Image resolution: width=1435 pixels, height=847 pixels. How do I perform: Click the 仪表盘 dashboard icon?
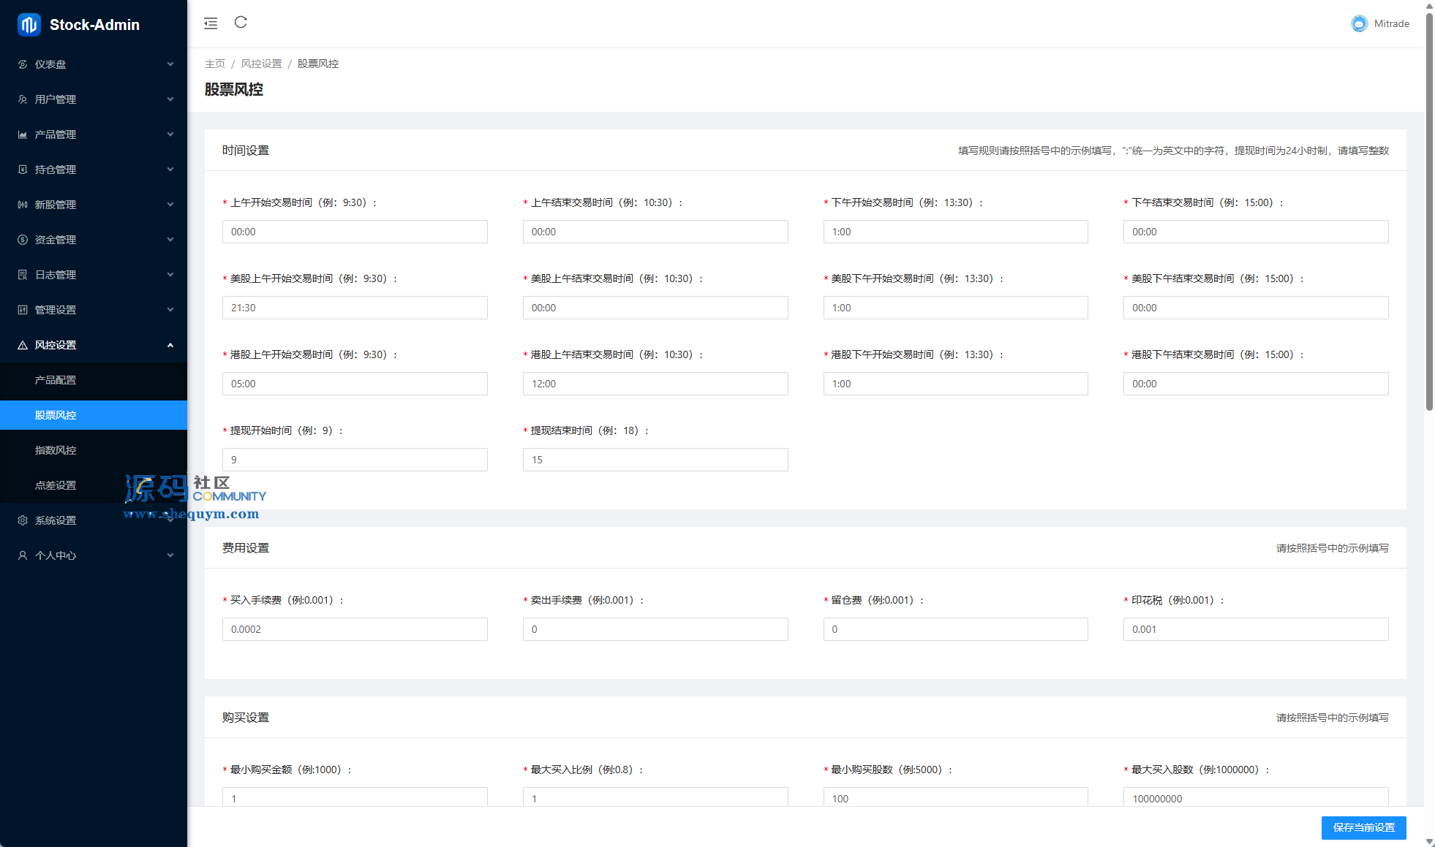[23, 64]
